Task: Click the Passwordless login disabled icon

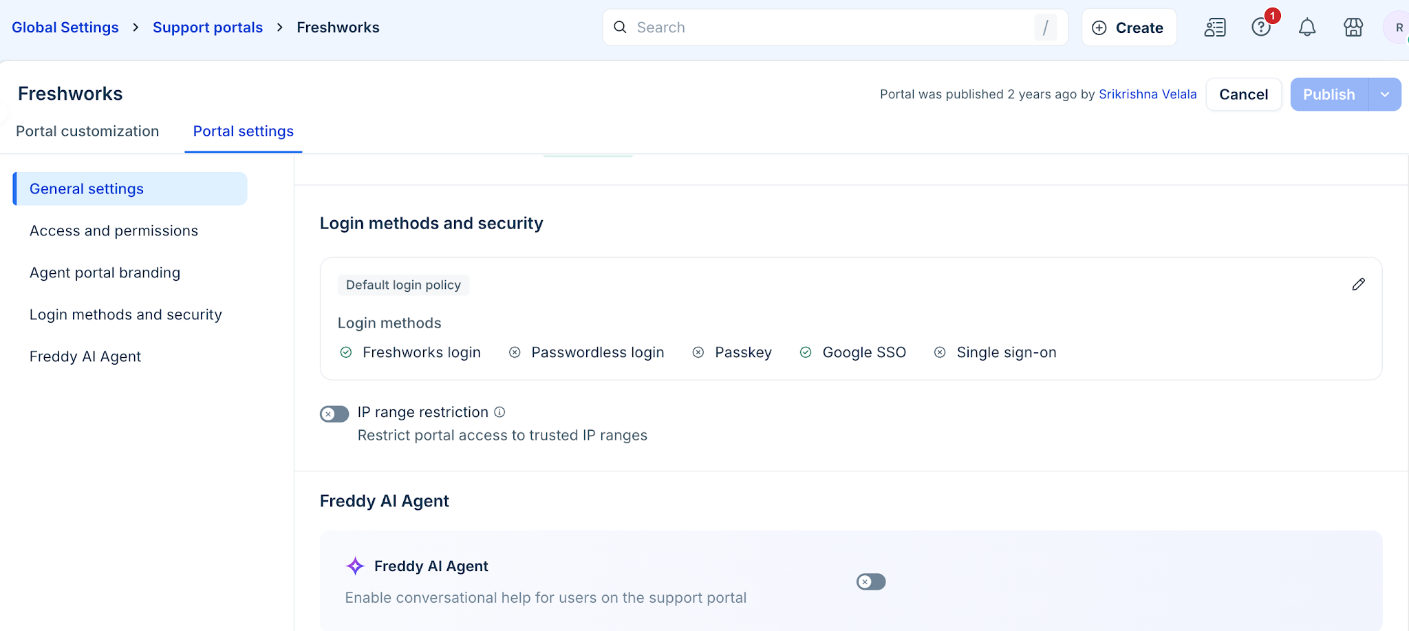Action: (x=515, y=352)
